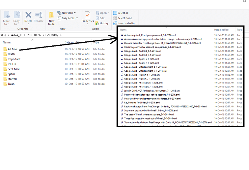Click Select none icon
The height and width of the screenshot is (170, 249).
tap(115, 18)
